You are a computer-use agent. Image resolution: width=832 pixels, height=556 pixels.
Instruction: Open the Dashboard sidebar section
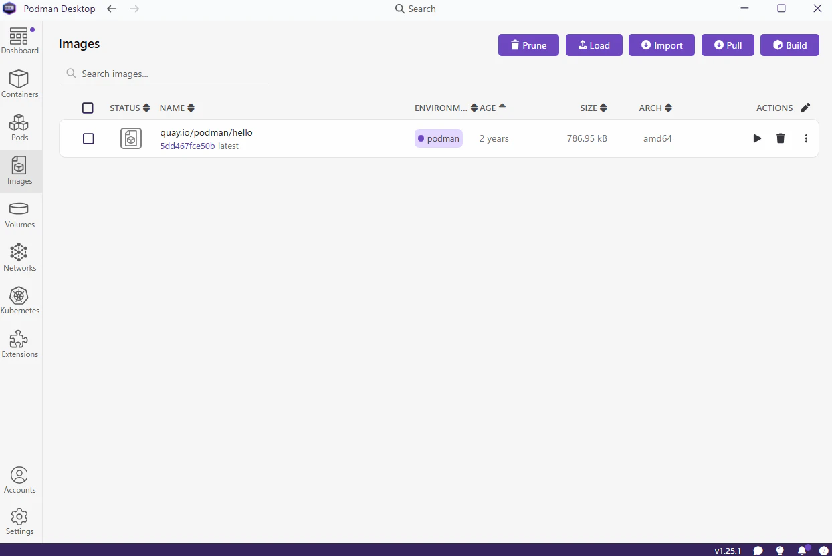point(20,41)
